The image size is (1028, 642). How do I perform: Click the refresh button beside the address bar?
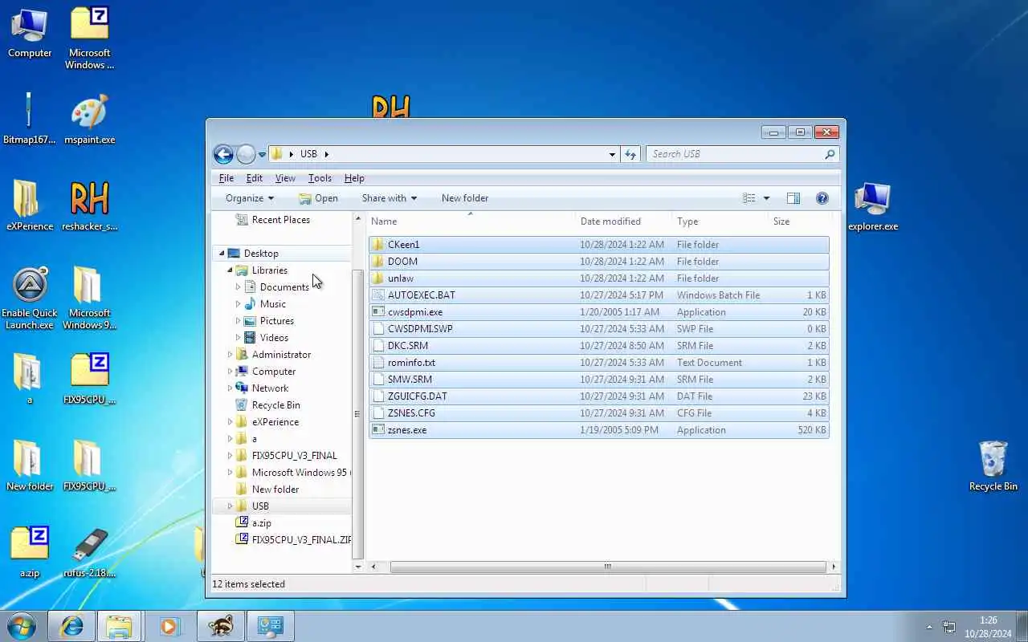click(630, 154)
